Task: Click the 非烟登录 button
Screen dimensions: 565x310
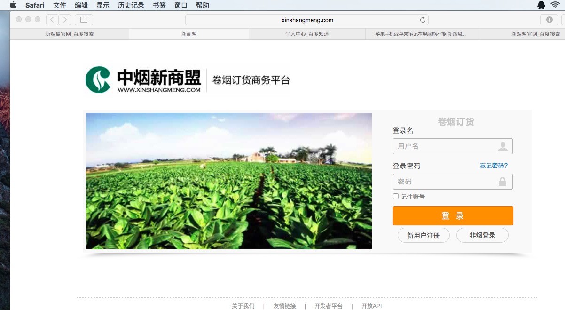Action: (x=482, y=235)
